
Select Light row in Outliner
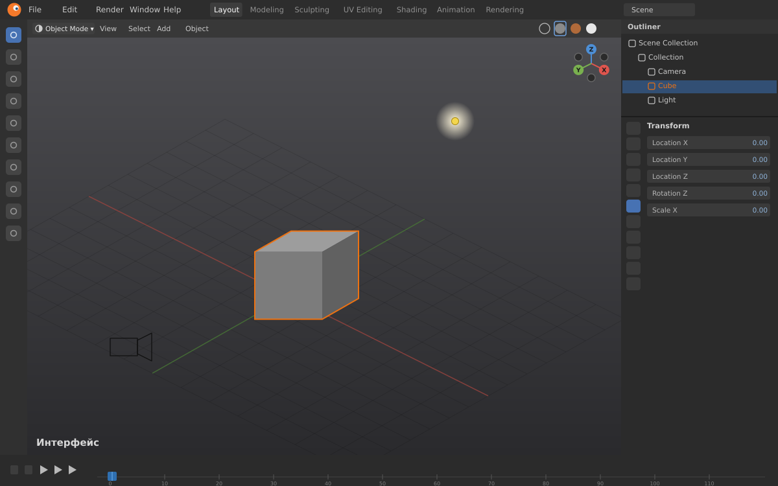point(700,100)
